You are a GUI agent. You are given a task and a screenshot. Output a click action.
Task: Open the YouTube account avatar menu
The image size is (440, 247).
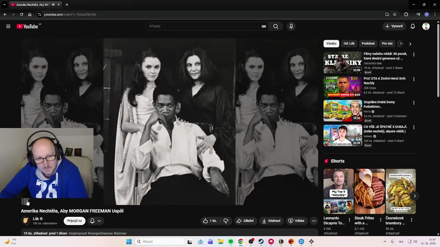point(426,26)
